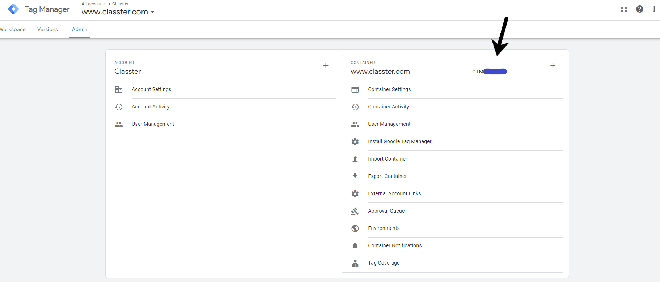Click the Container Settings window icon

point(355,90)
